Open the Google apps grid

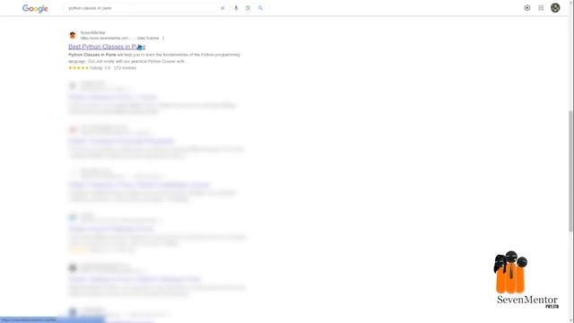tap(541, 8)
